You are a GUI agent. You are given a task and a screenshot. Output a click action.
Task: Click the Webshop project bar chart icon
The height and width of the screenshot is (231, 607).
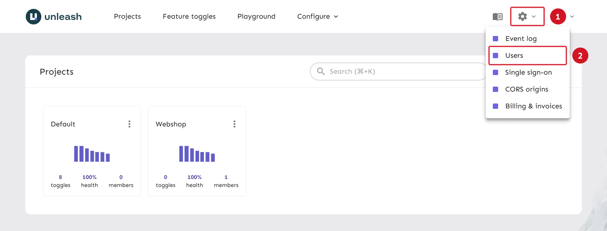(x=197, y=154)
